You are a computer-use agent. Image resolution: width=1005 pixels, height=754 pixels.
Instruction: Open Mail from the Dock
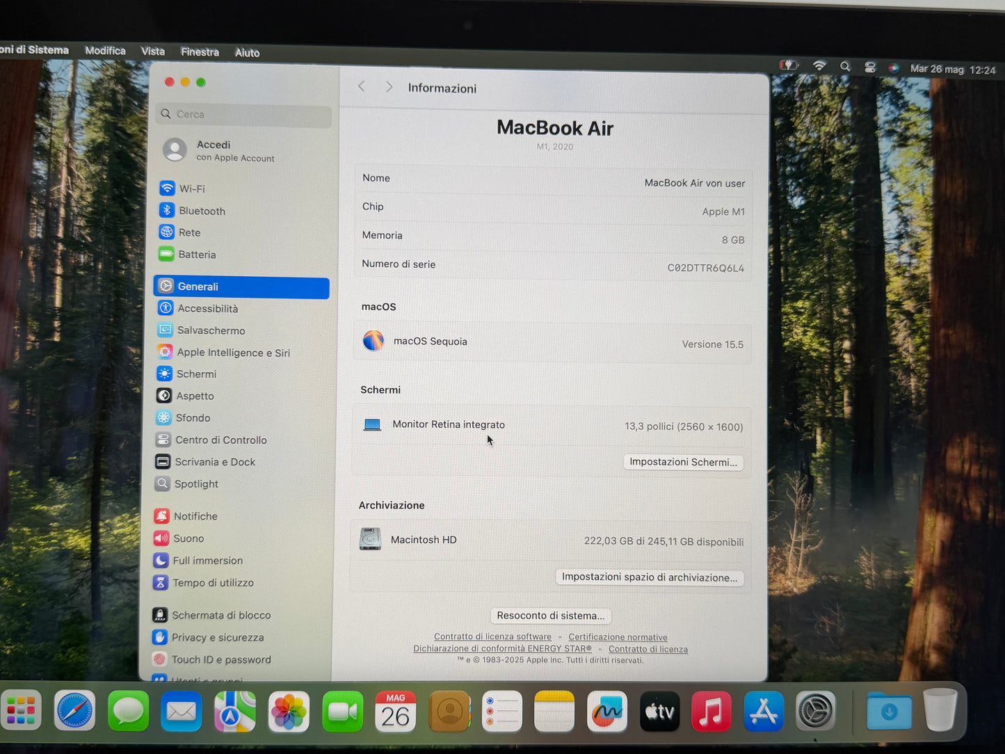pos(182,711)
